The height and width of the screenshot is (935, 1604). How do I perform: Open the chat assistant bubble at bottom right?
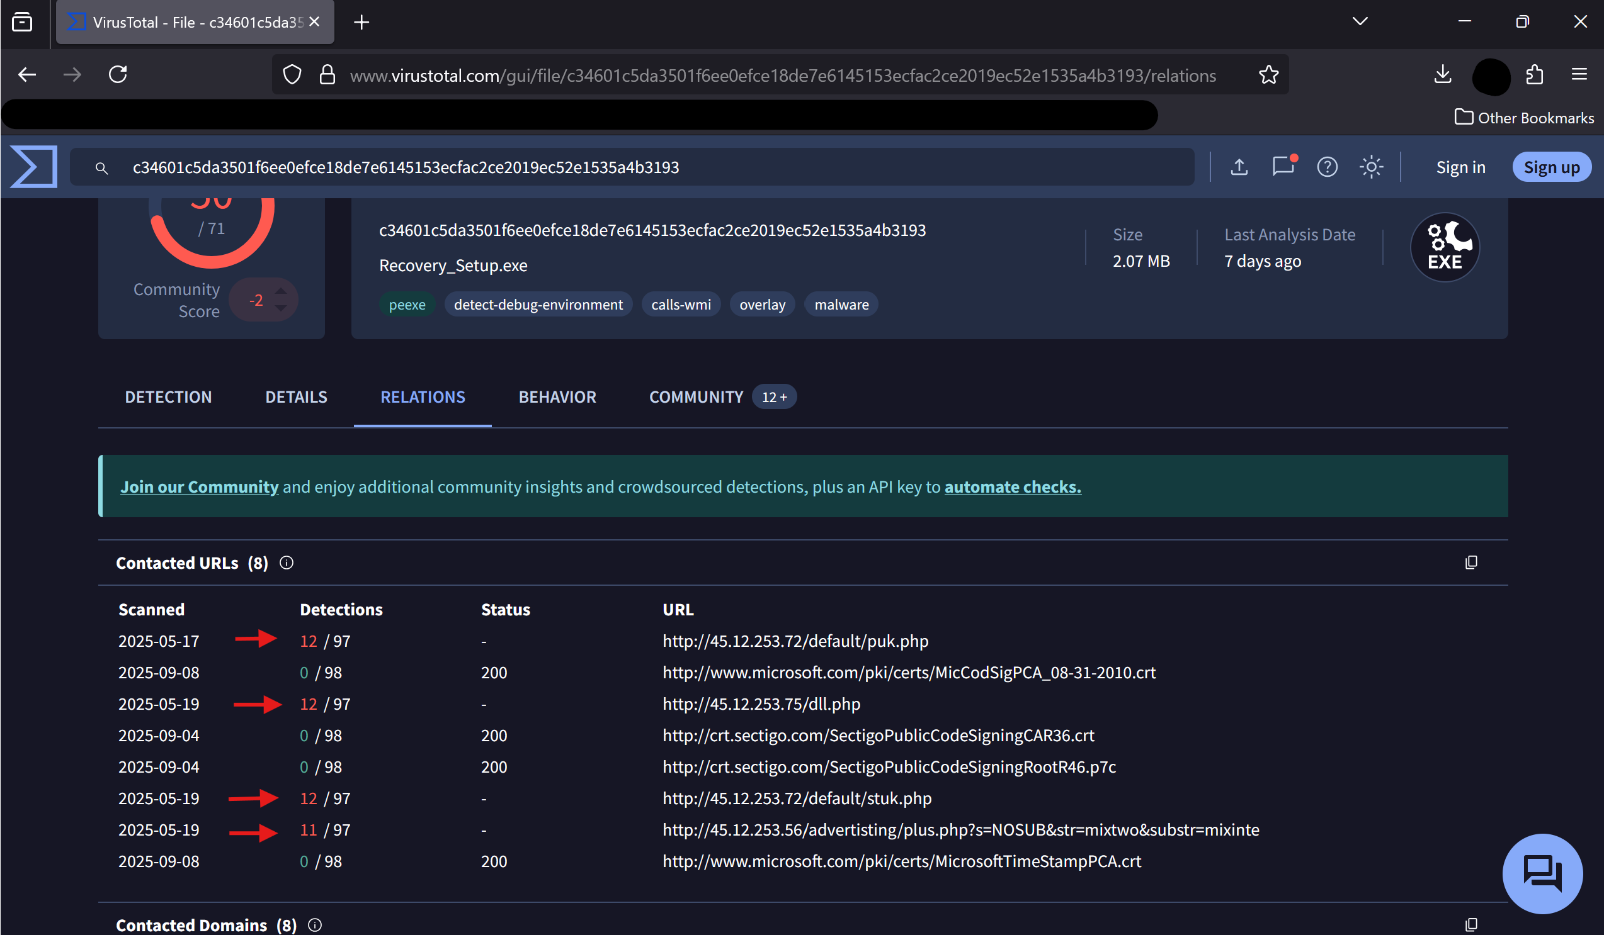pyautogui.click(x=1543, y=873)
